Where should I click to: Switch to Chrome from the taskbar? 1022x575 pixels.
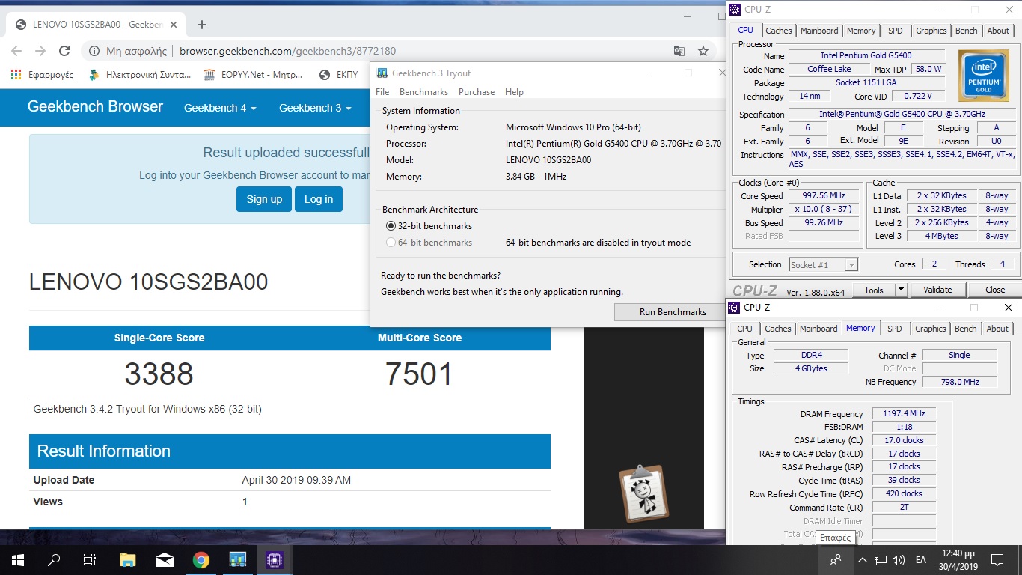(201, 559)
